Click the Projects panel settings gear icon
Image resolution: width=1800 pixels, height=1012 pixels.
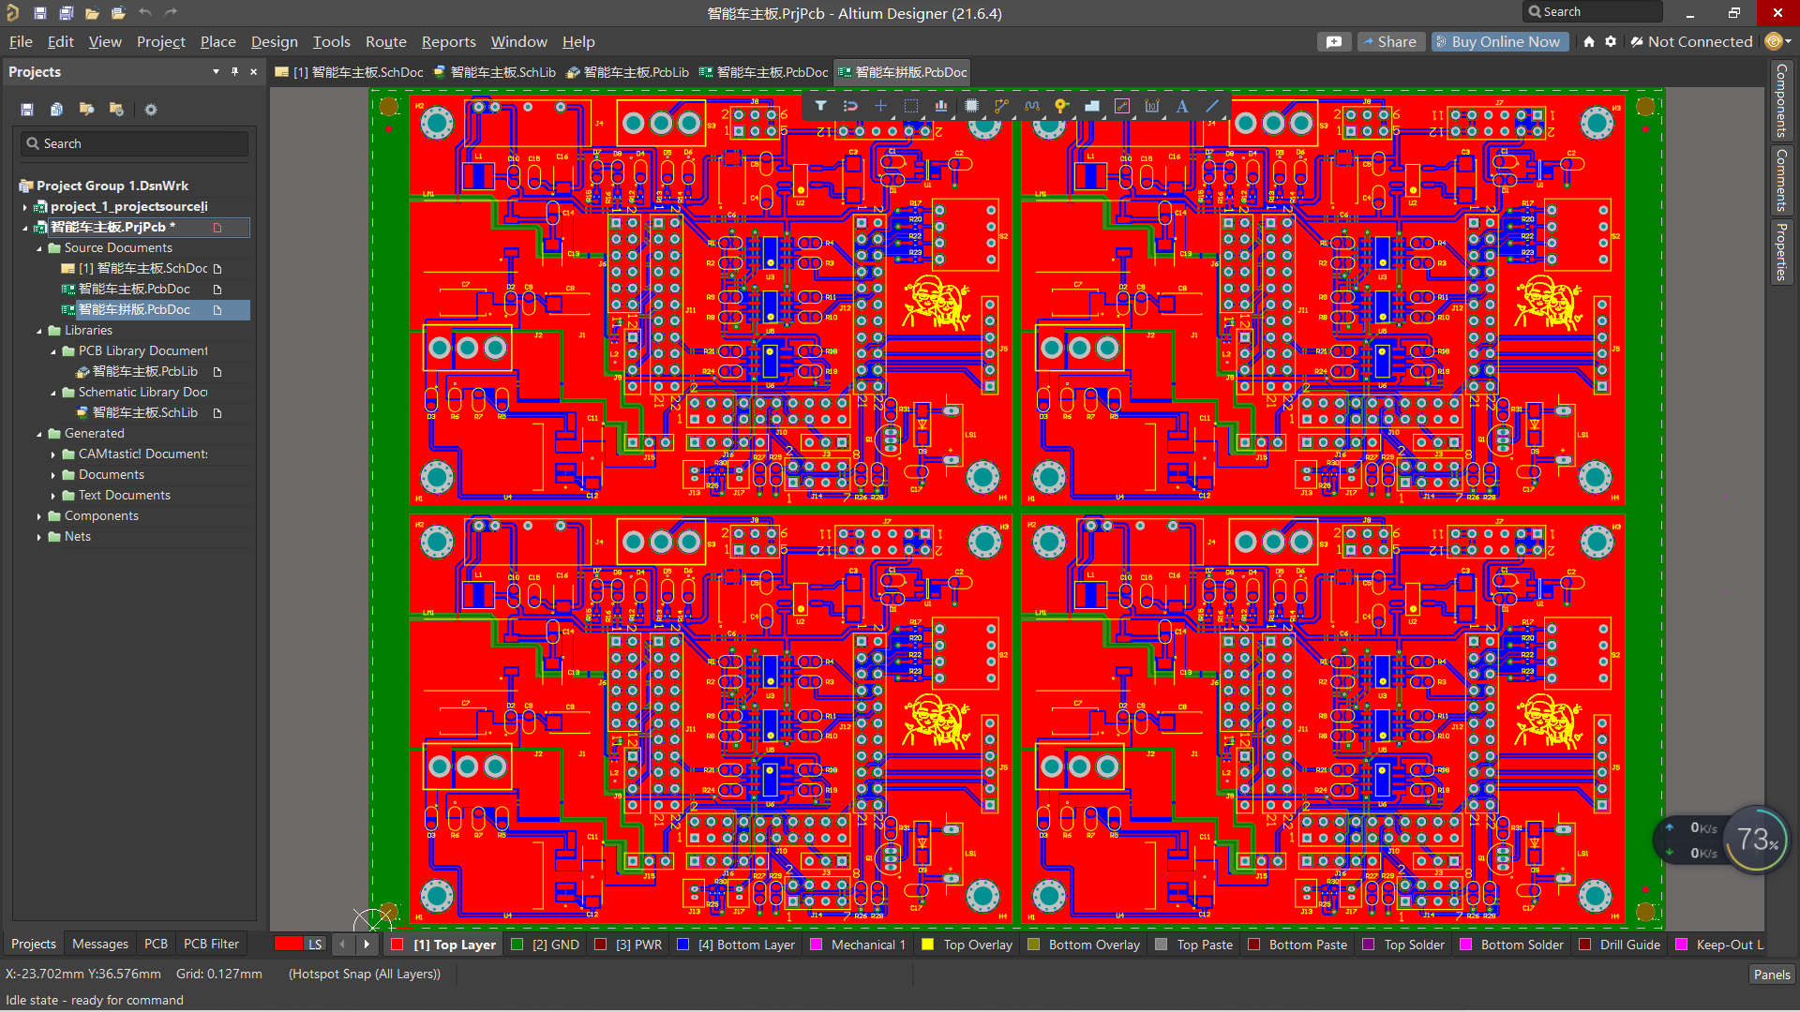click(150, 110)
